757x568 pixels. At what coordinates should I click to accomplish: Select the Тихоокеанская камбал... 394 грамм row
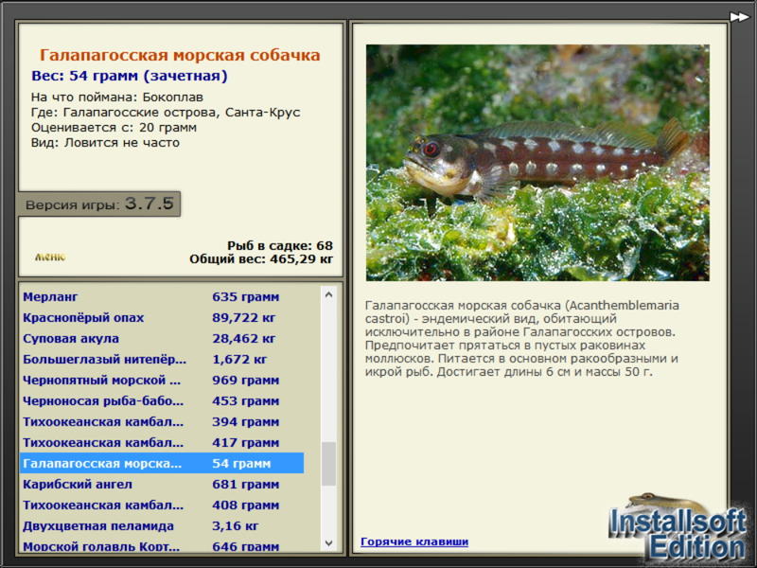[162, 421]
